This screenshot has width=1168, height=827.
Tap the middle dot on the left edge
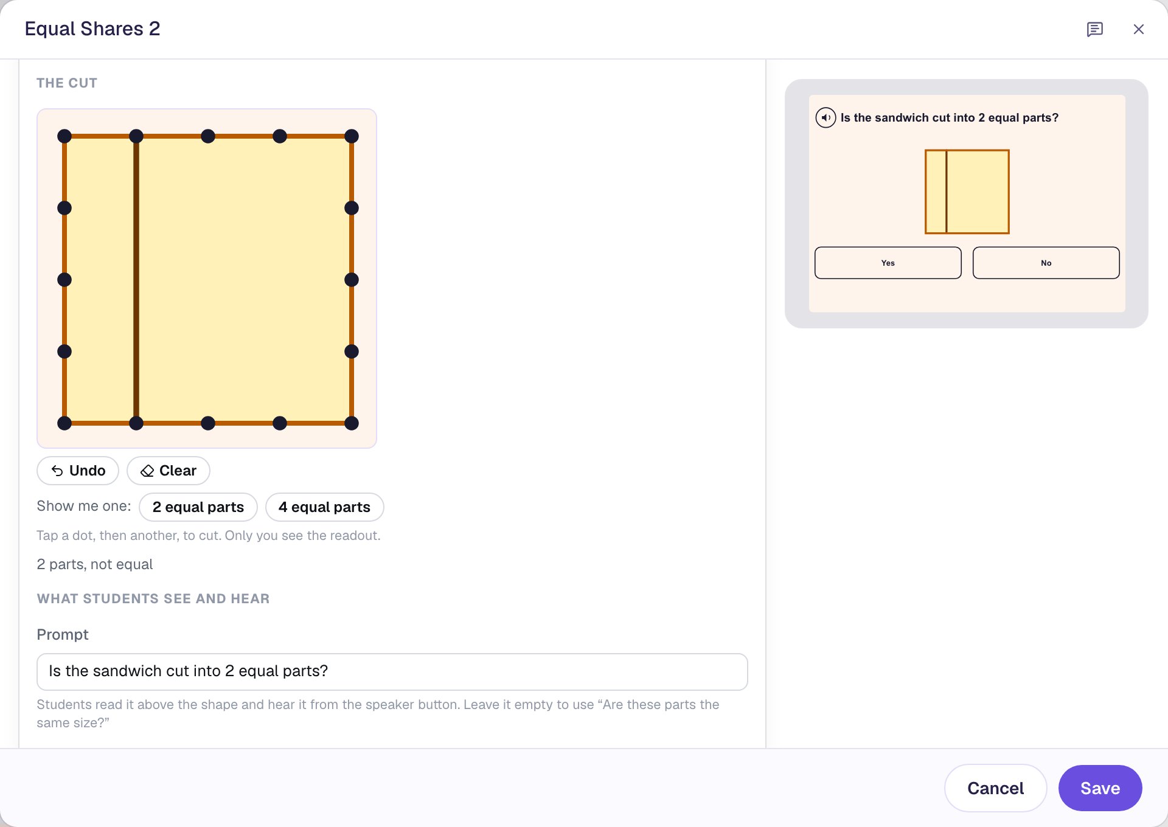pos(64,280)
